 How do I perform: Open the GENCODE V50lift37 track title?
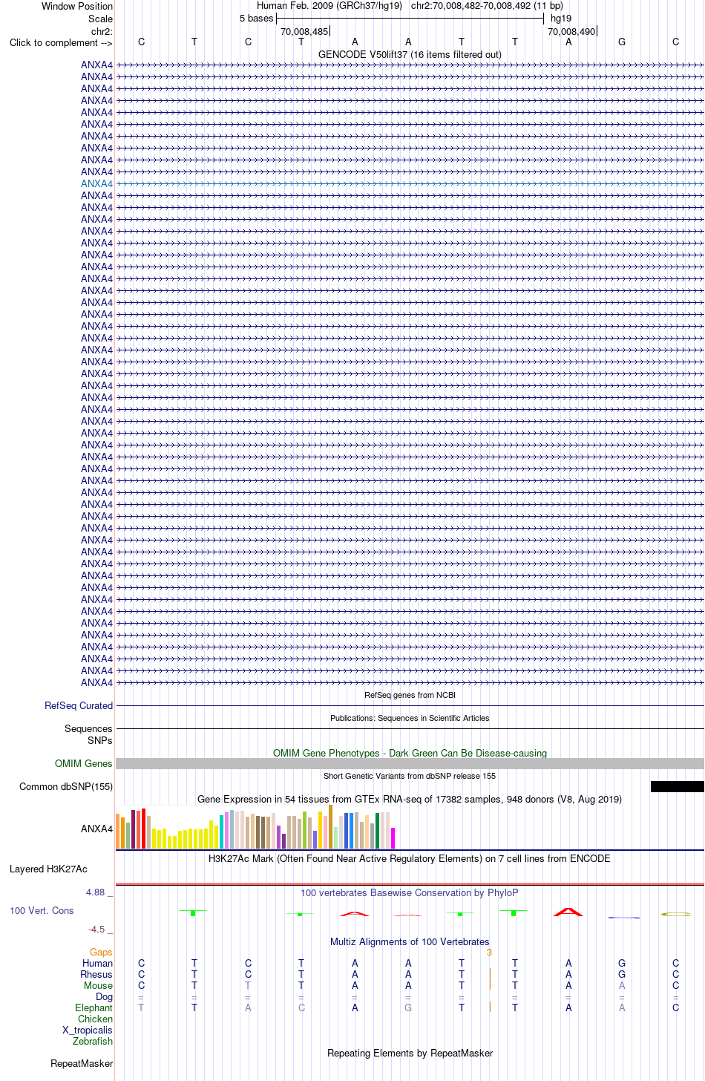point(410,54)
